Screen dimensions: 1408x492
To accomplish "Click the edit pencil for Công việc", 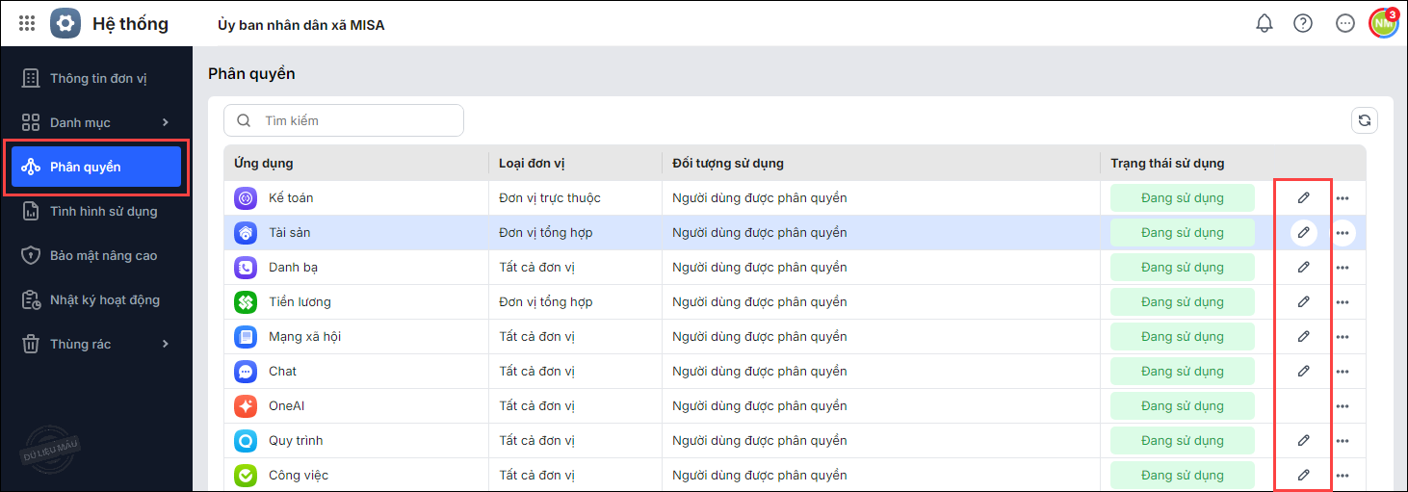I will 1304,475.
